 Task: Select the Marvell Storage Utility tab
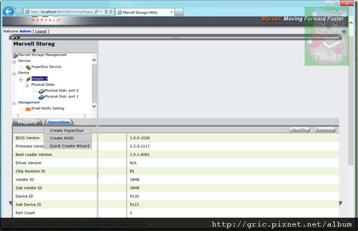tap(145, 12)
